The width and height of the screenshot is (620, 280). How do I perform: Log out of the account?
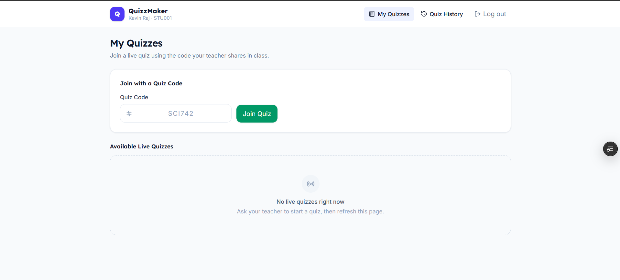point(490,14)
